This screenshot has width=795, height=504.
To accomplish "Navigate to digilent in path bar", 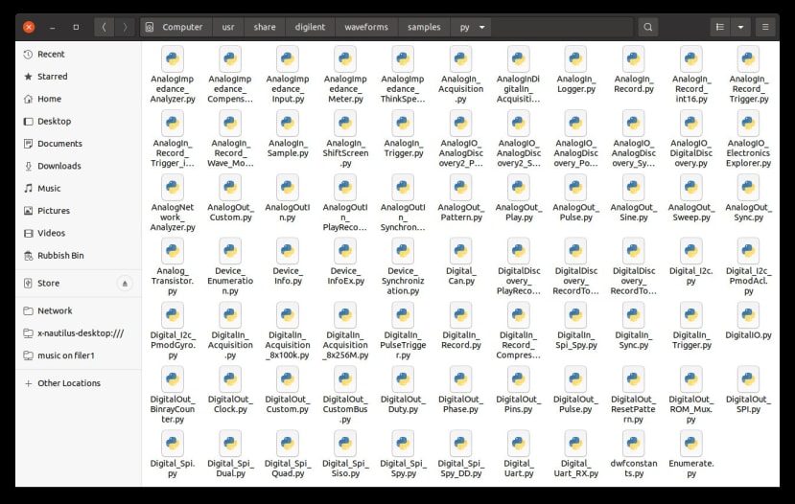I will (x=310, y=27).
